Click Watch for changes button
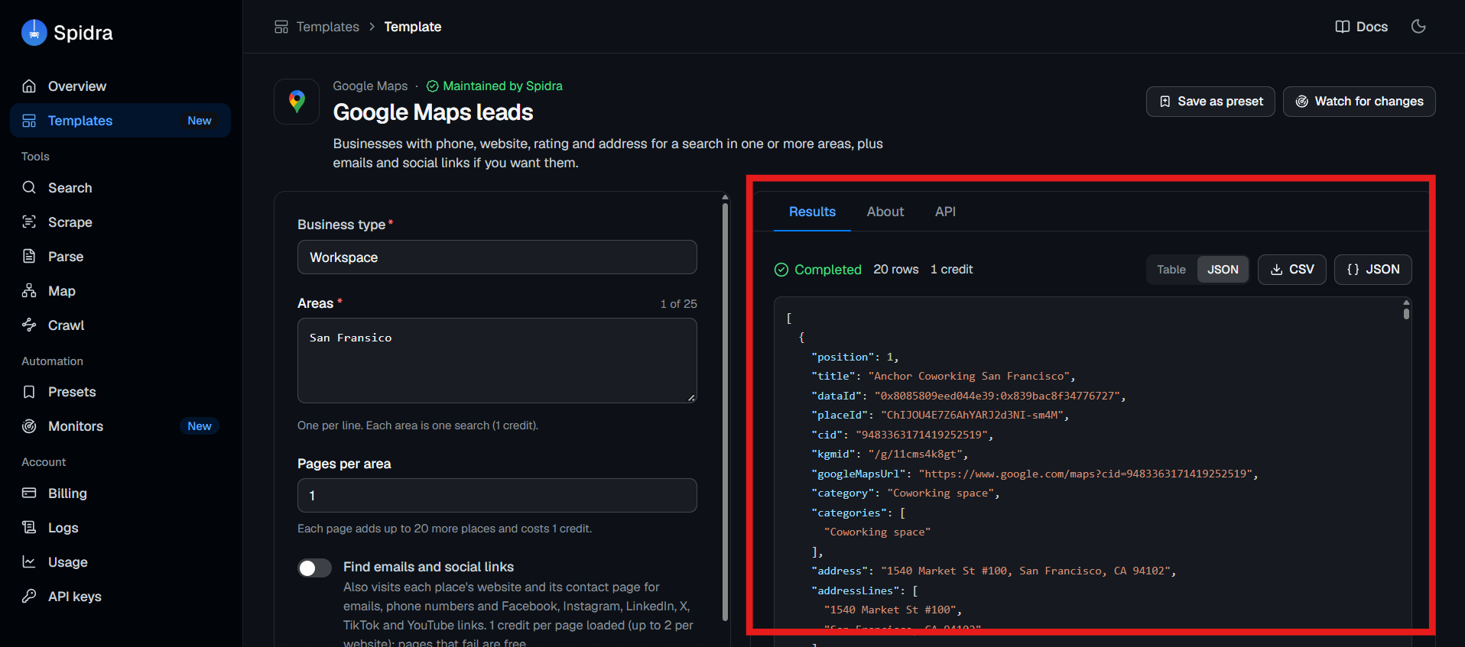1465x647 pixels. coord(1359,102)
